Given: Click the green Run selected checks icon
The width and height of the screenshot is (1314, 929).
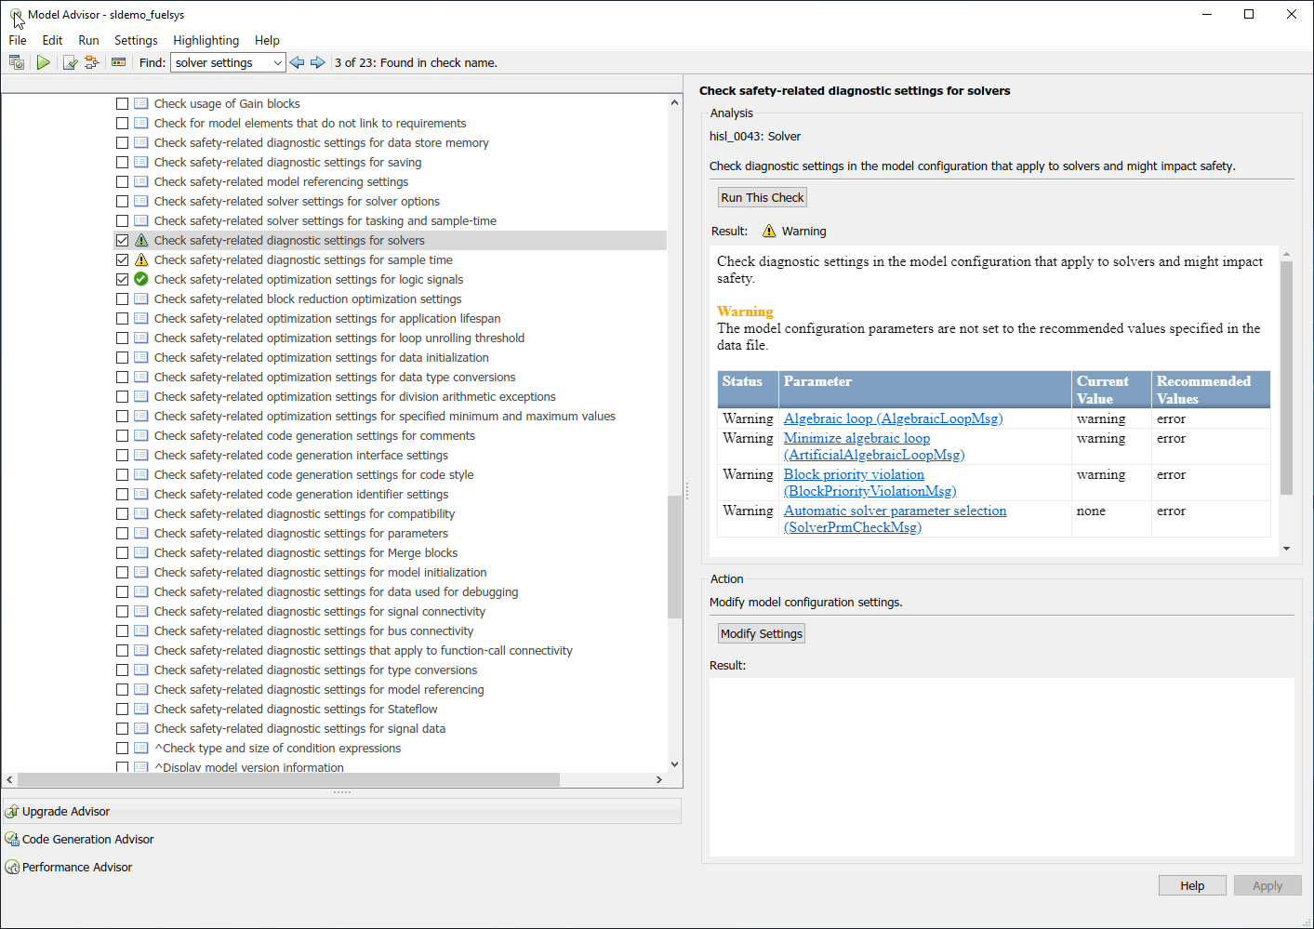Looking at the screenshot, I should [44, 62].
